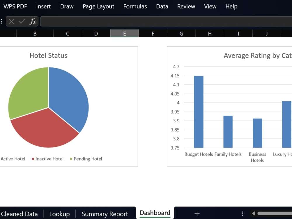Click the Luxury Hotels bar

[x=287, y=124]
